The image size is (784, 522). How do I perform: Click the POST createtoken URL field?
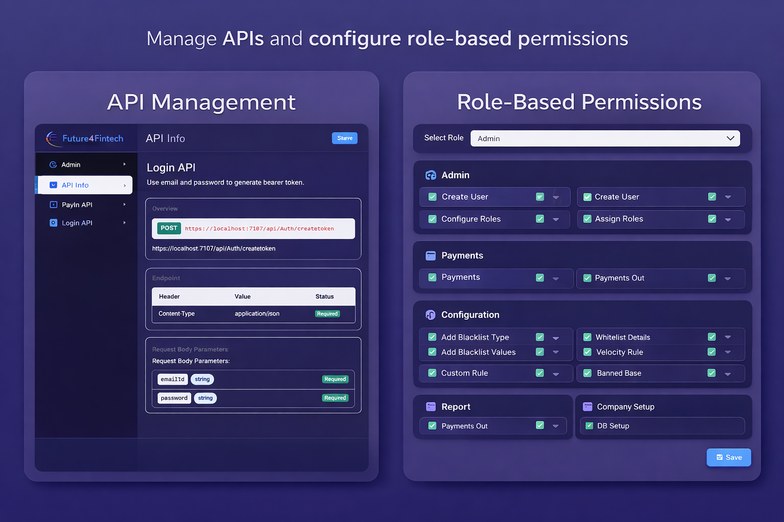[x=259, y=229]
